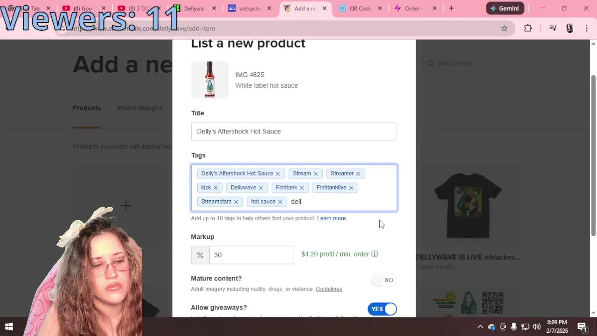This screenshot has width=597, height=336.
Task: Close the "Add a new" browser tab
Action: click(x=325, y=8)
